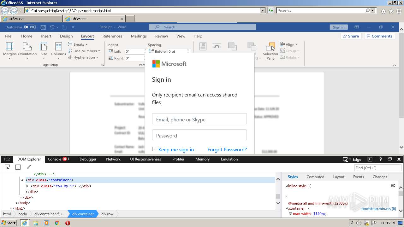Expand the div class row my-5 node
The image size is (404, 227).
(27, 186)
